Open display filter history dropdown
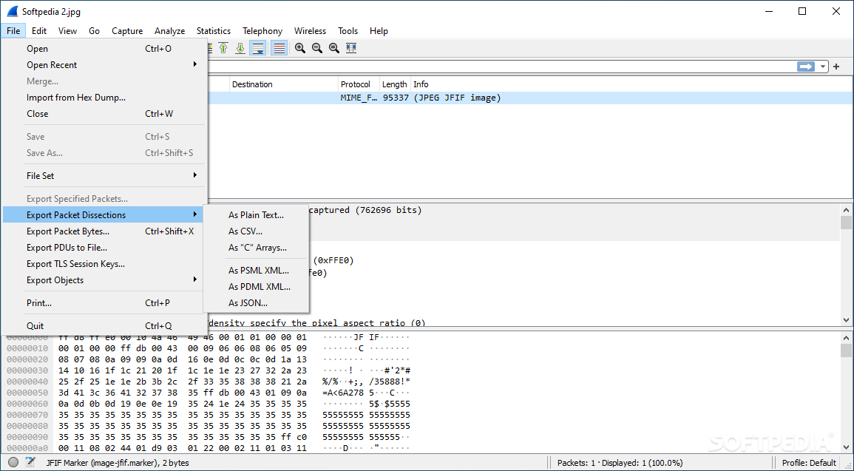The width and height of the screenshot is (854, 471). 823,67
